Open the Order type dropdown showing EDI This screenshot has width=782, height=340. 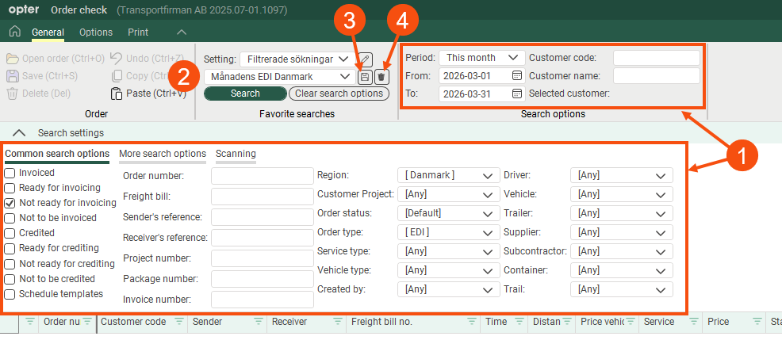447,232
